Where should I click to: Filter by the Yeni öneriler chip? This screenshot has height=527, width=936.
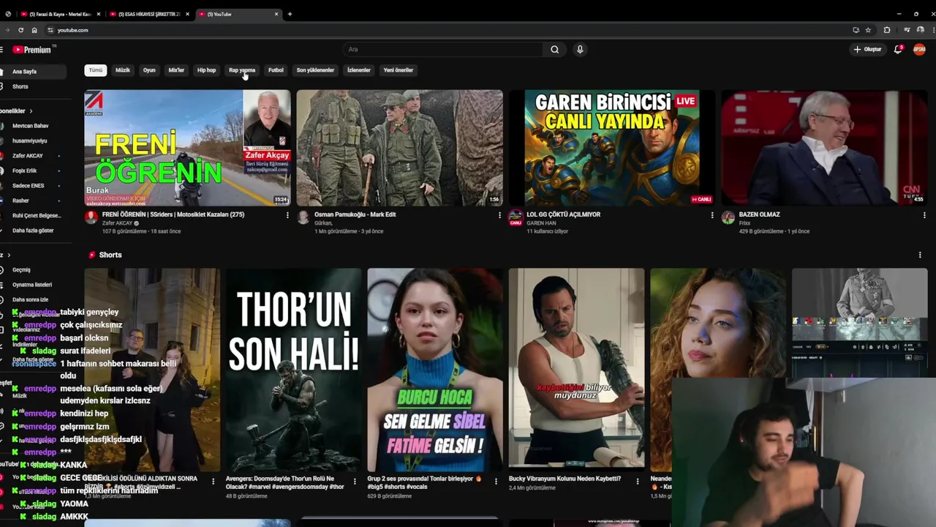tap(399, 70)
